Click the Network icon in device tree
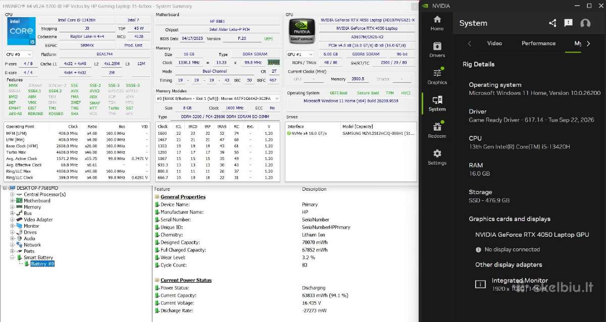Screen dimensions: 606x322 pyautogui.click(x=19, y=245)
